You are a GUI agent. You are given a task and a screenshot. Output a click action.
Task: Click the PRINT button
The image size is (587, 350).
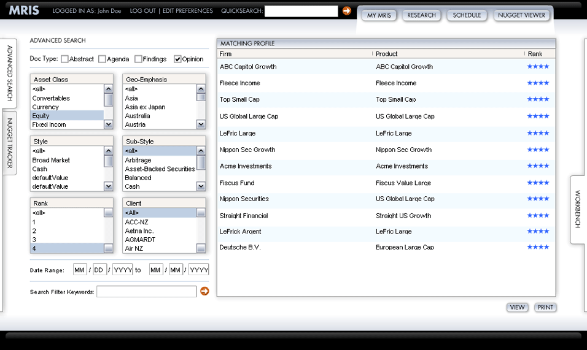point(545,308)
